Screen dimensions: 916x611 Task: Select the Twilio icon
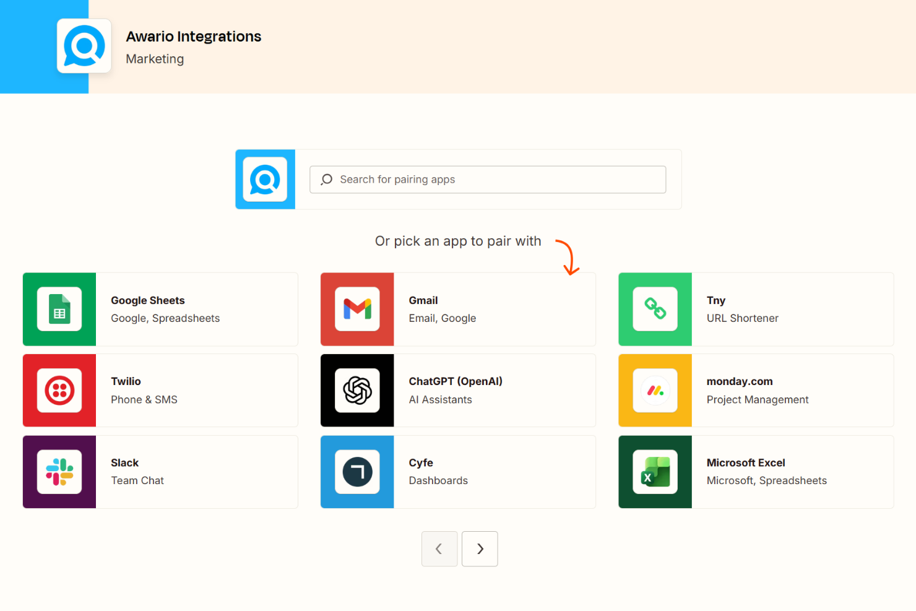[59, 391]
